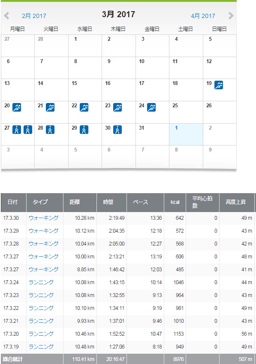Select March 31 in the calendar
The image size is (256, 364).
pos(152,134)
